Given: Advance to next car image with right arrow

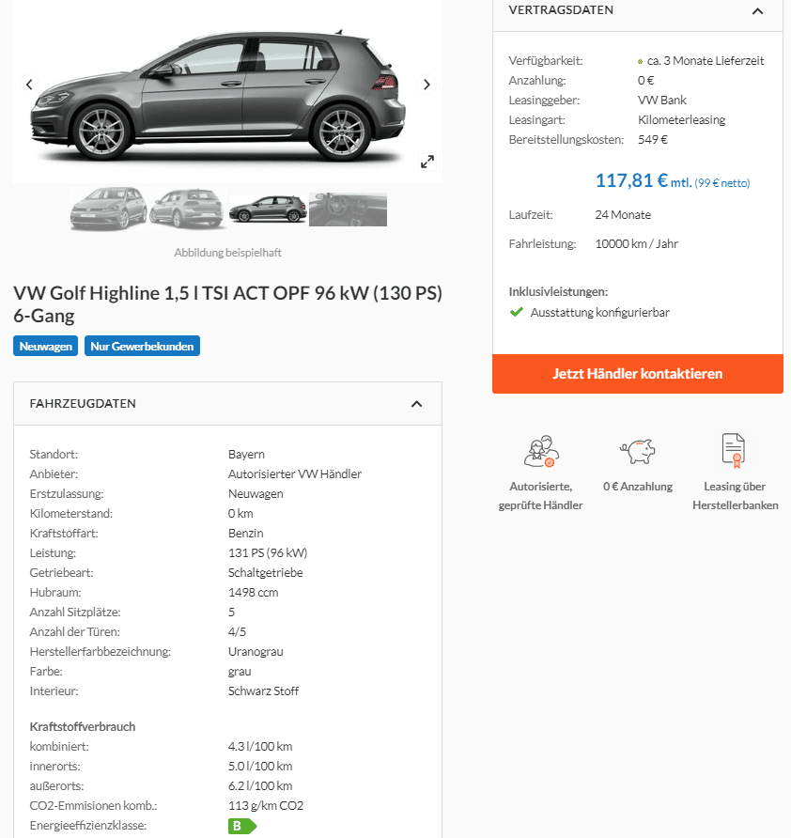Looking at the screenshot, I should coord(426,85).
